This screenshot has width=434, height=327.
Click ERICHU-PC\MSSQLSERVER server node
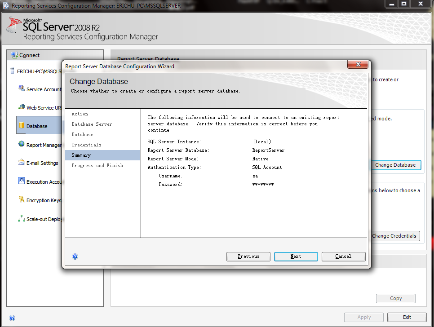pos(39,71)
